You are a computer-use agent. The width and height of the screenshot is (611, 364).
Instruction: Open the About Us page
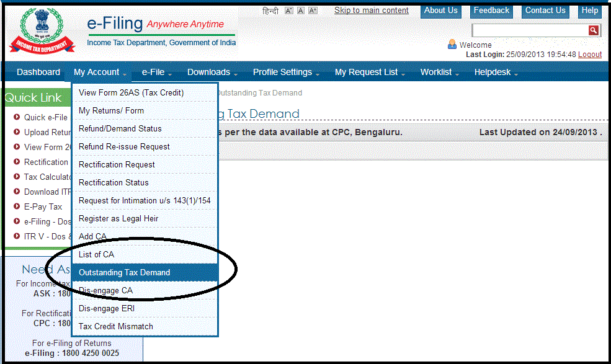coord(440,11)
